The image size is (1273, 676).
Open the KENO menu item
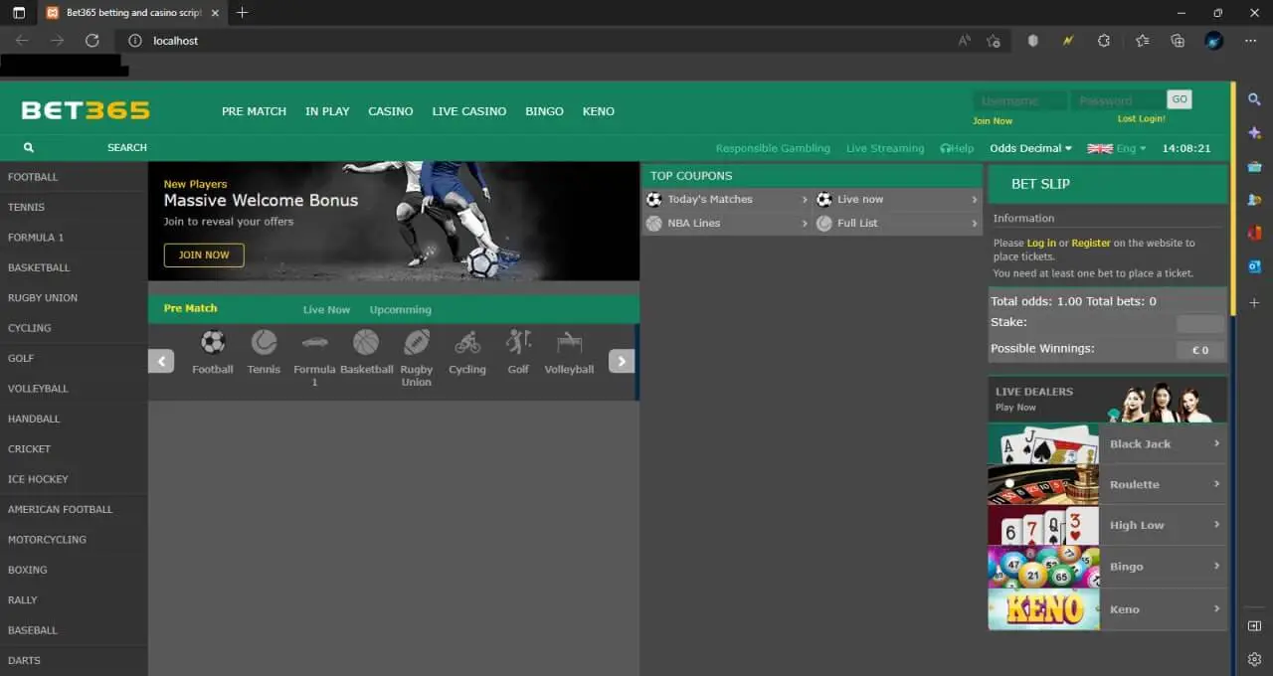(x=599, y=111)
